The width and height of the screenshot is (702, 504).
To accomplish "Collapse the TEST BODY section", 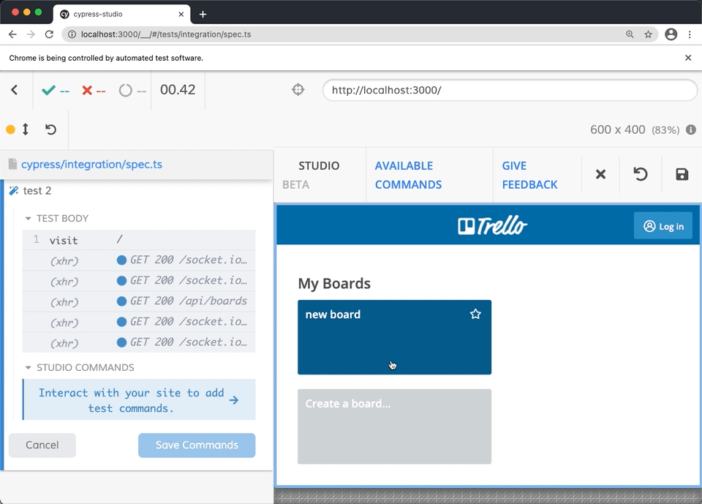I will 29,218.
